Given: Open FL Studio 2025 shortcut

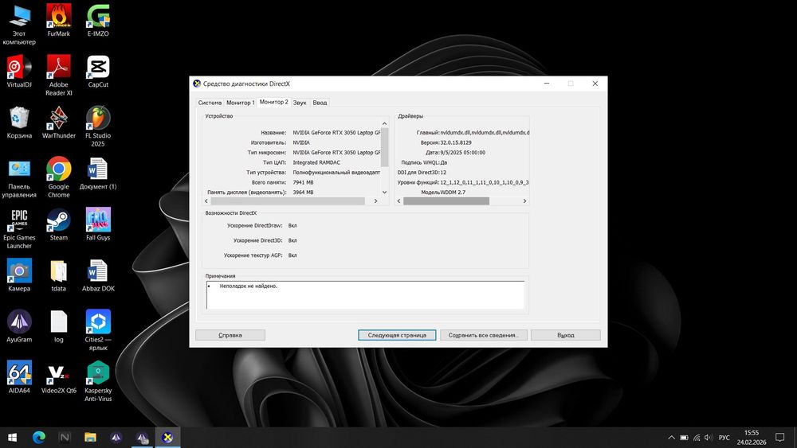Looking at the screenshot, I should tap(98, 127).
